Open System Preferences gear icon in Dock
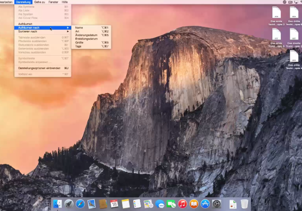Image resolution: width=302 pixels, height=211 pixels. pos(216,204)
